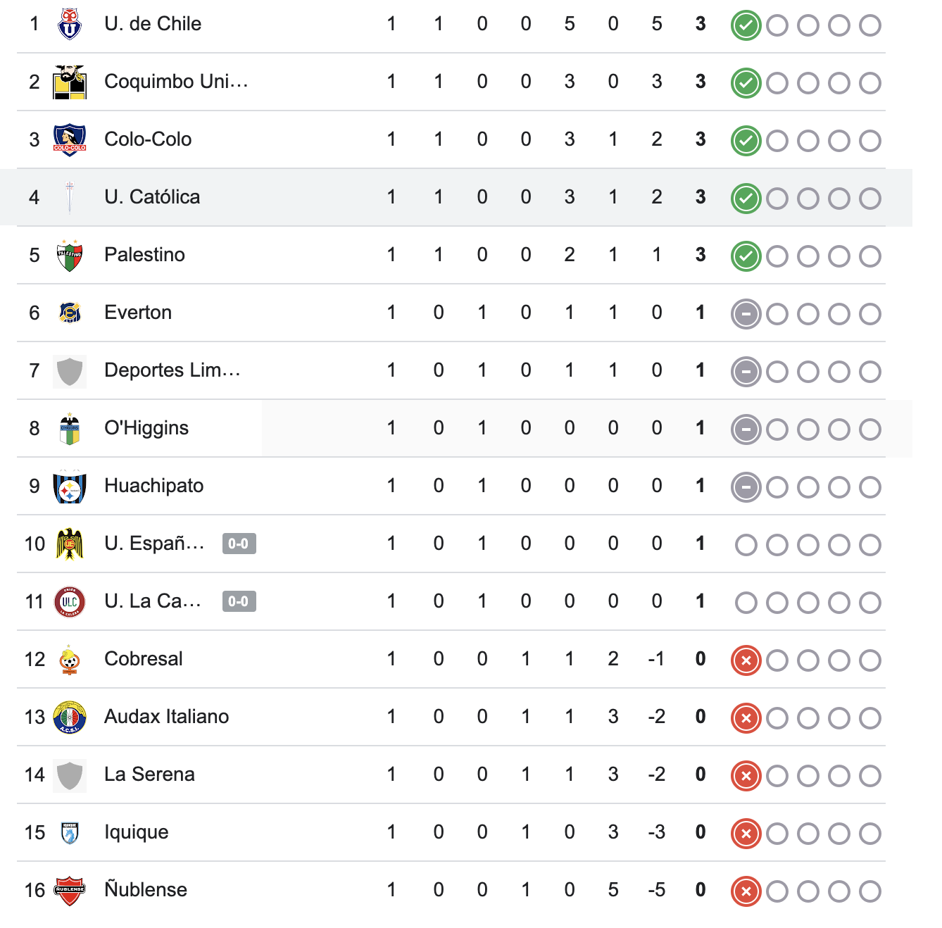Open the U. Católica club crest
This screenshot has width=942, height=928.
click(69, 196)
